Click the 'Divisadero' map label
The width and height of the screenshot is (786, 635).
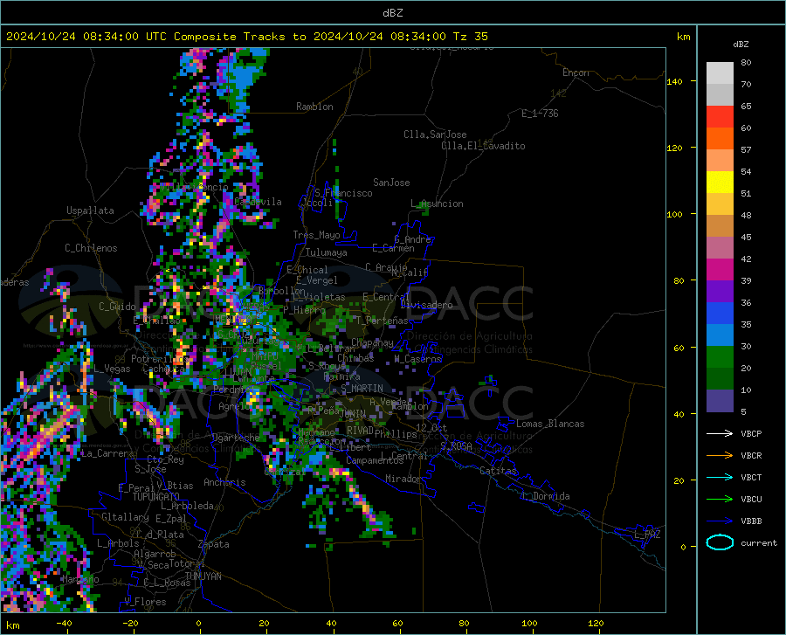click(426, 305)
